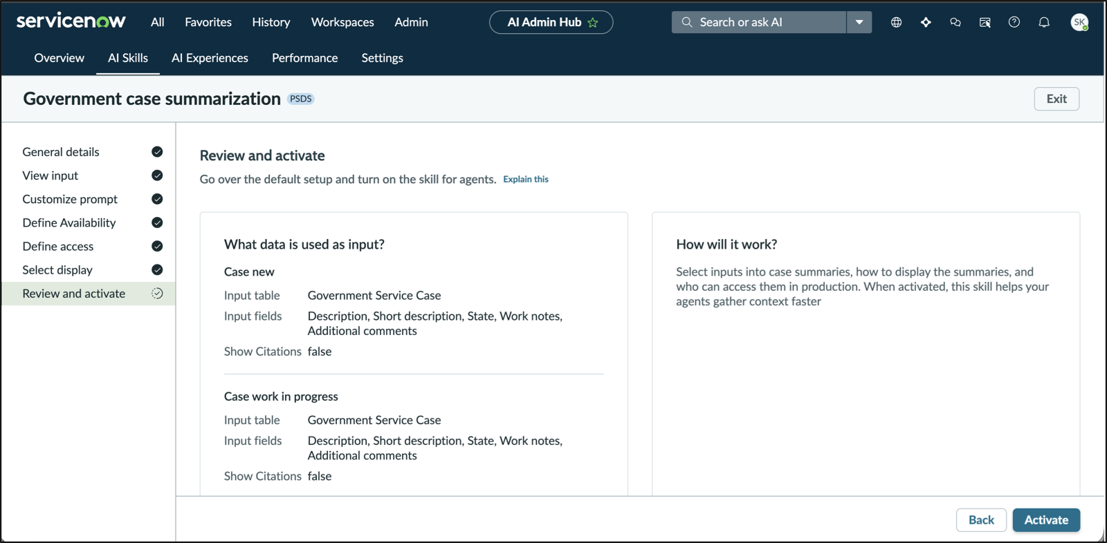The height and width of the screenshot is (543, 1107).
Task: Open the help question mark icon
Action: [x=1014, y=22]
